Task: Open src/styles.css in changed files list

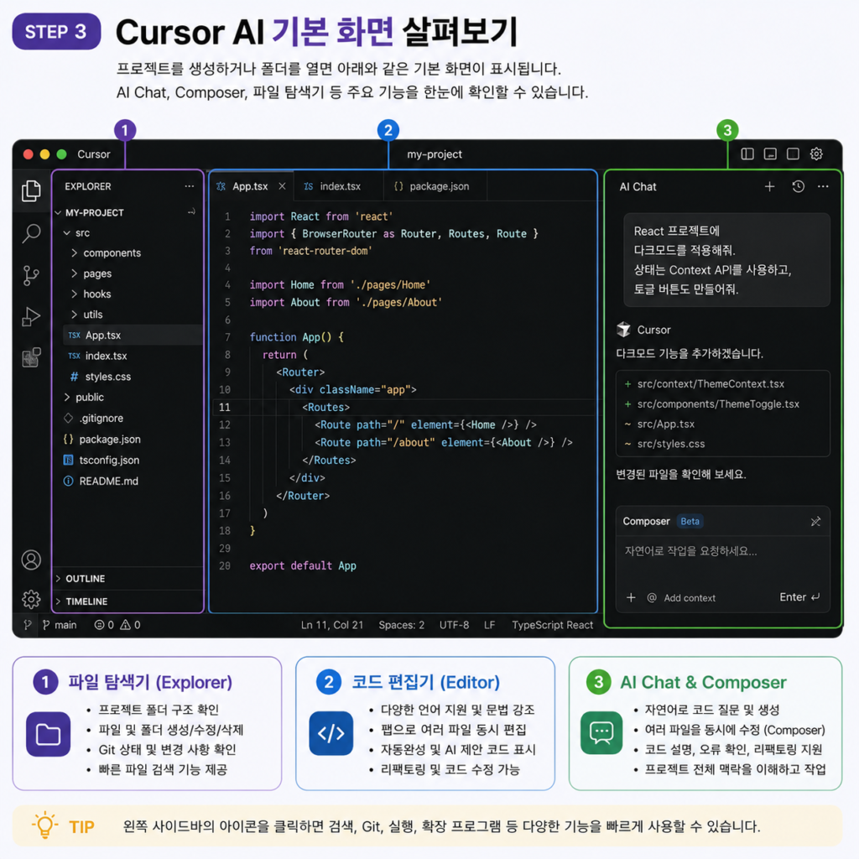Action: click(x=671, y=444)
